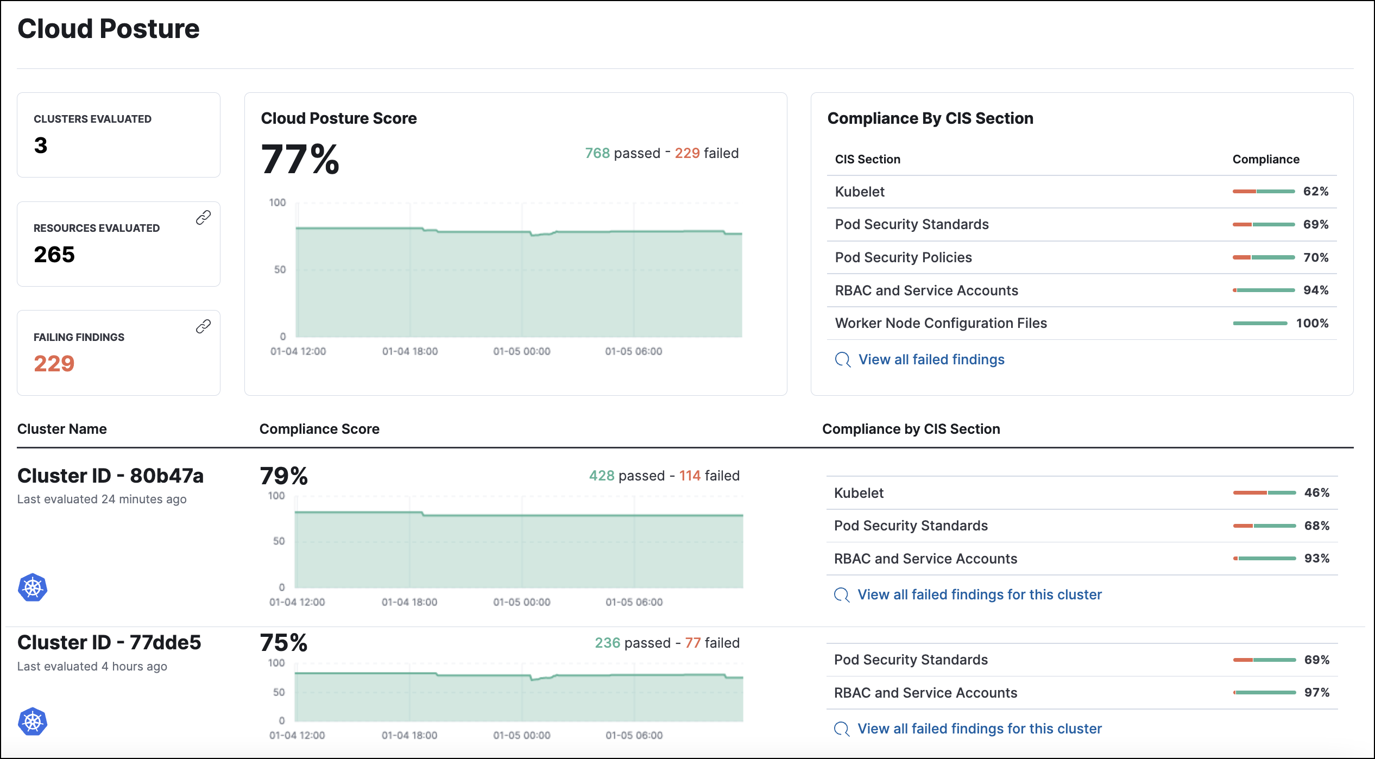The height and width of the screenshot is (759, 1375).
Task: Click the Cluster ID - 80b47a heading
Action: (x=110, y=475)
